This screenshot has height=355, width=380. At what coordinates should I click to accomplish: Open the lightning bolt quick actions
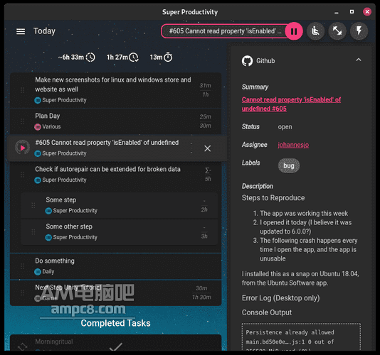pyautogui.click(x=359, y=31)
